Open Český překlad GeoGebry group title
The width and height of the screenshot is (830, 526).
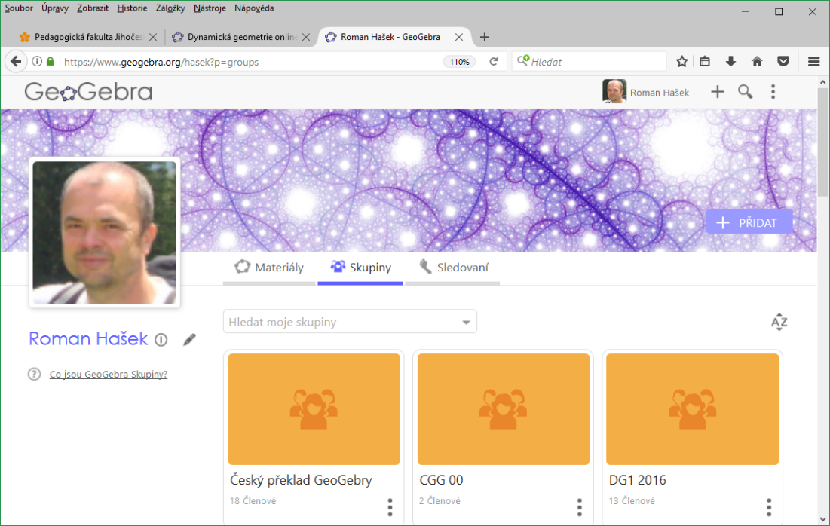301,480
